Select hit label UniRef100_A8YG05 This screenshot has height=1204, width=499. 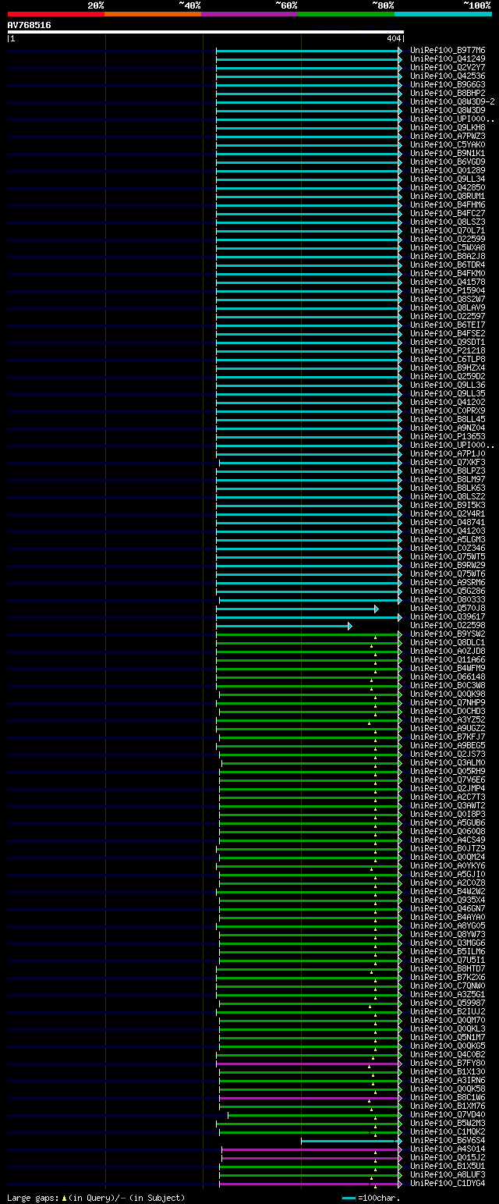(448, 925)
